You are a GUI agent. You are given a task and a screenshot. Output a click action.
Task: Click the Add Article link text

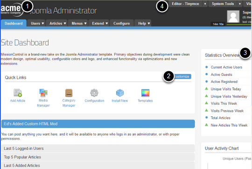click(x=18, y=101)
